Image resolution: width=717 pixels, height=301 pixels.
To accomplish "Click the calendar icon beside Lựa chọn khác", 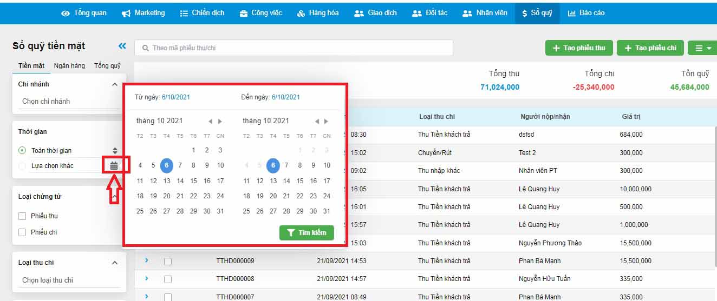I will (x=114, y=166).
